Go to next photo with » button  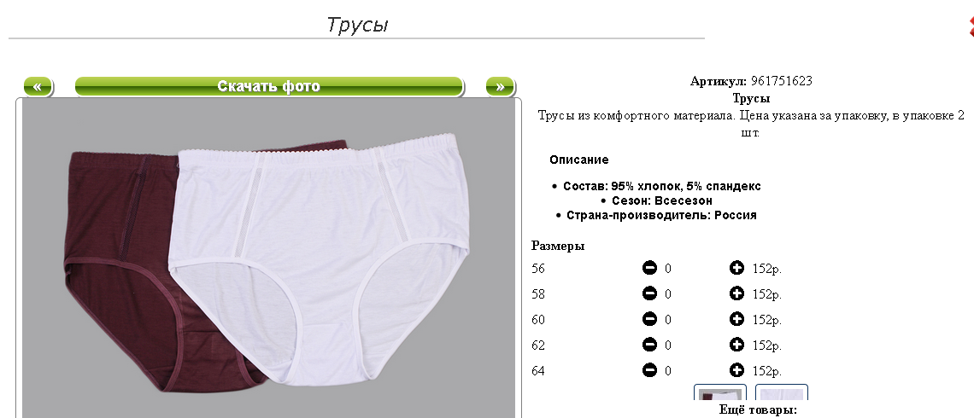click(500, 87)
